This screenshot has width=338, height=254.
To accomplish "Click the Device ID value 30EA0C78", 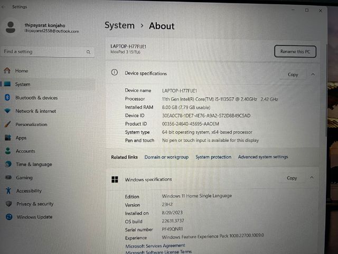I will click(206, 115).
